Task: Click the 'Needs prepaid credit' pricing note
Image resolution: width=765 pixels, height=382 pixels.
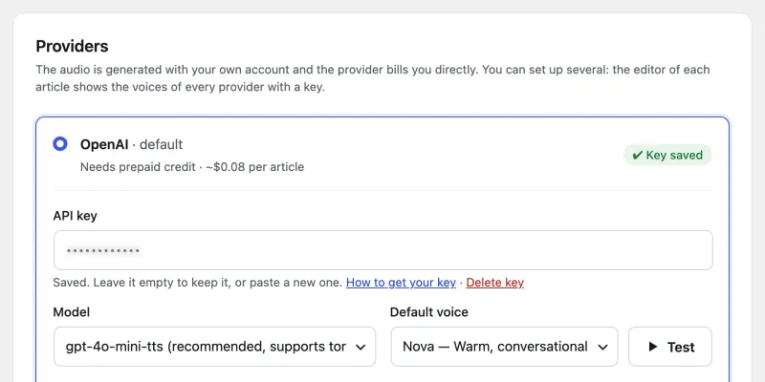Action: 192,167
